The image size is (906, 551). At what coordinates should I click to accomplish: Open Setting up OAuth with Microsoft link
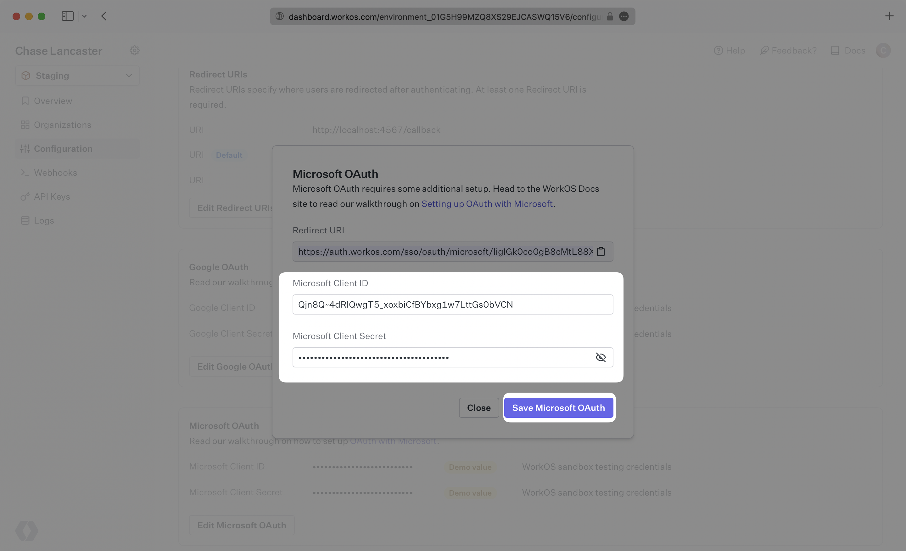point(487,204)
